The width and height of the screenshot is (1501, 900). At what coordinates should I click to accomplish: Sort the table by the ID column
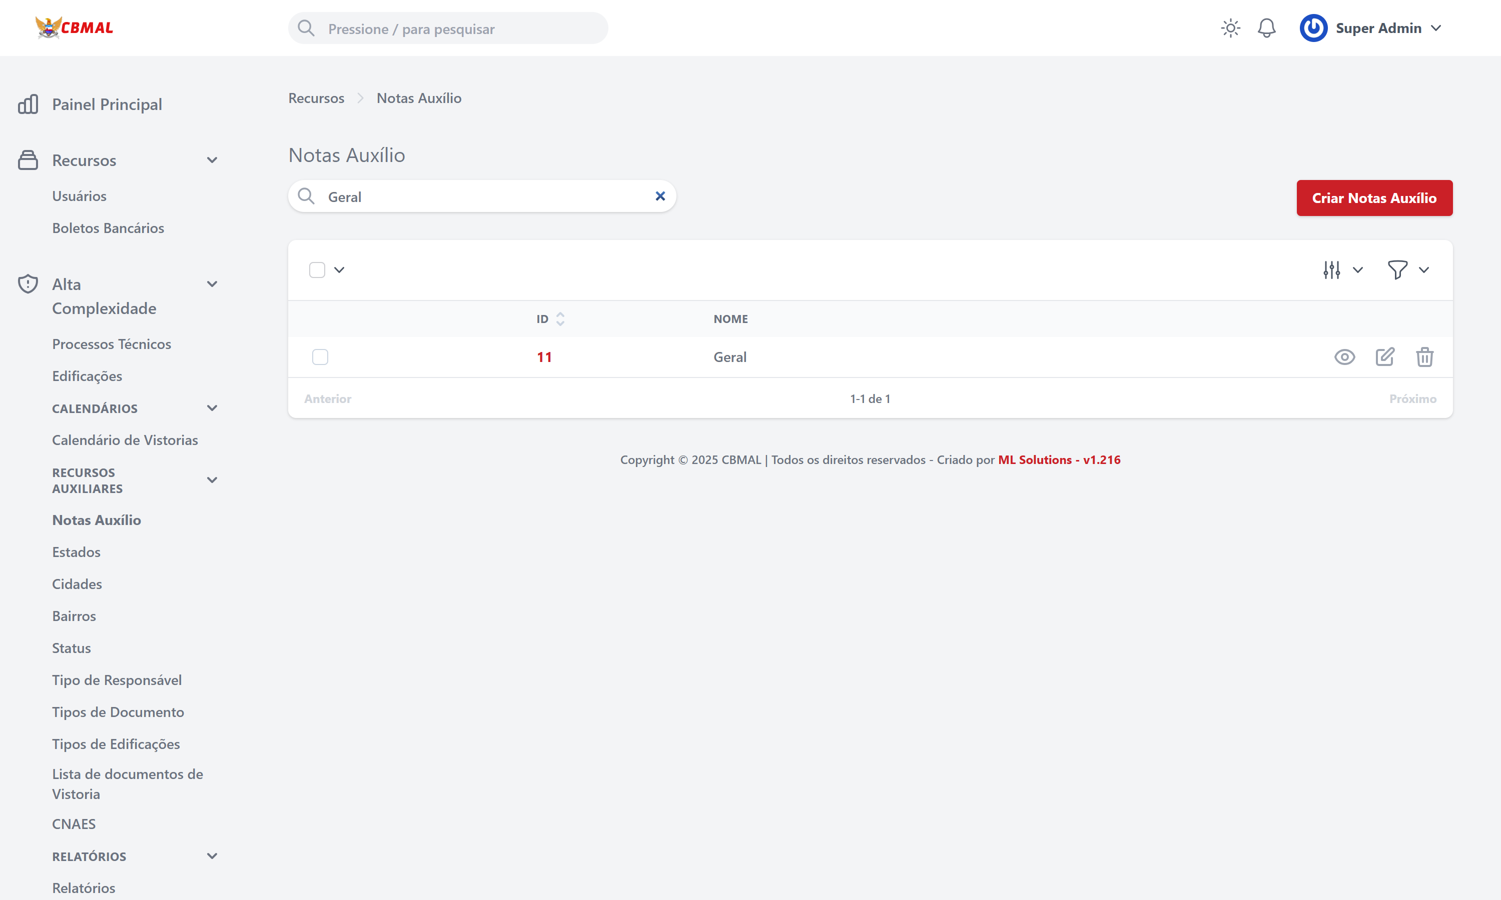pos(560,318)
